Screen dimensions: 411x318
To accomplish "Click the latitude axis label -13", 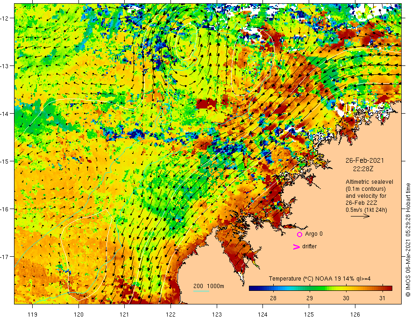I will coord(5,66).
